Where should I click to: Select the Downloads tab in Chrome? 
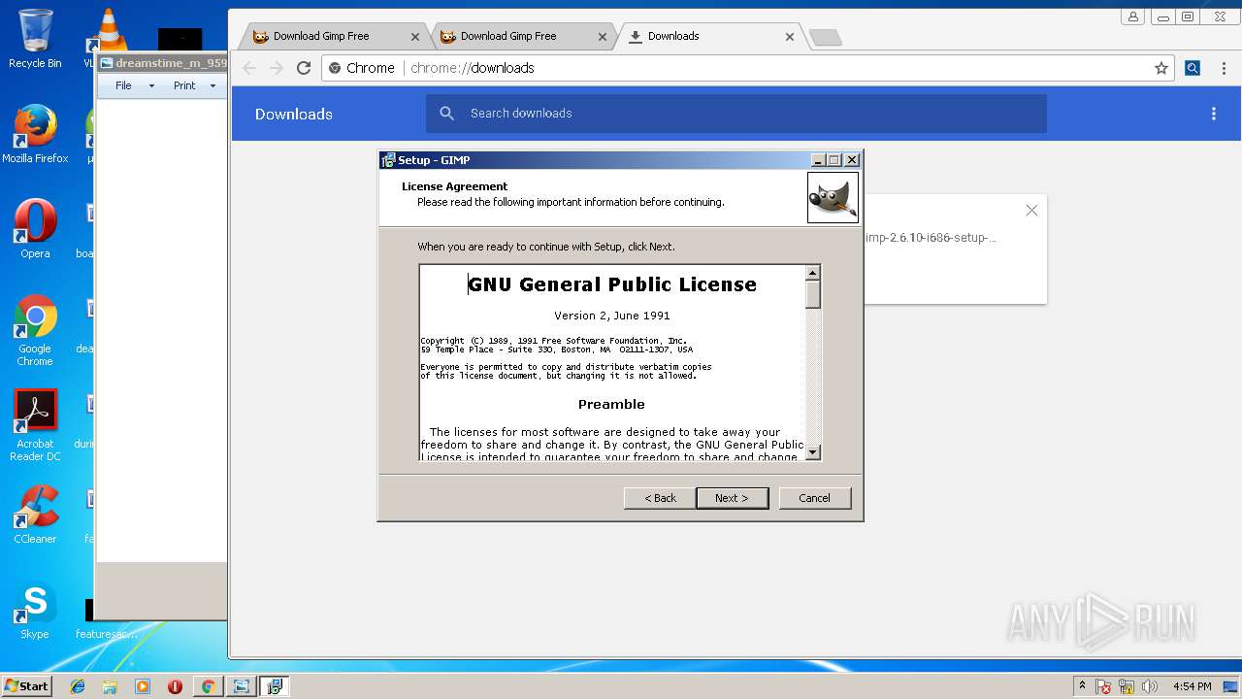pos(710,36)
